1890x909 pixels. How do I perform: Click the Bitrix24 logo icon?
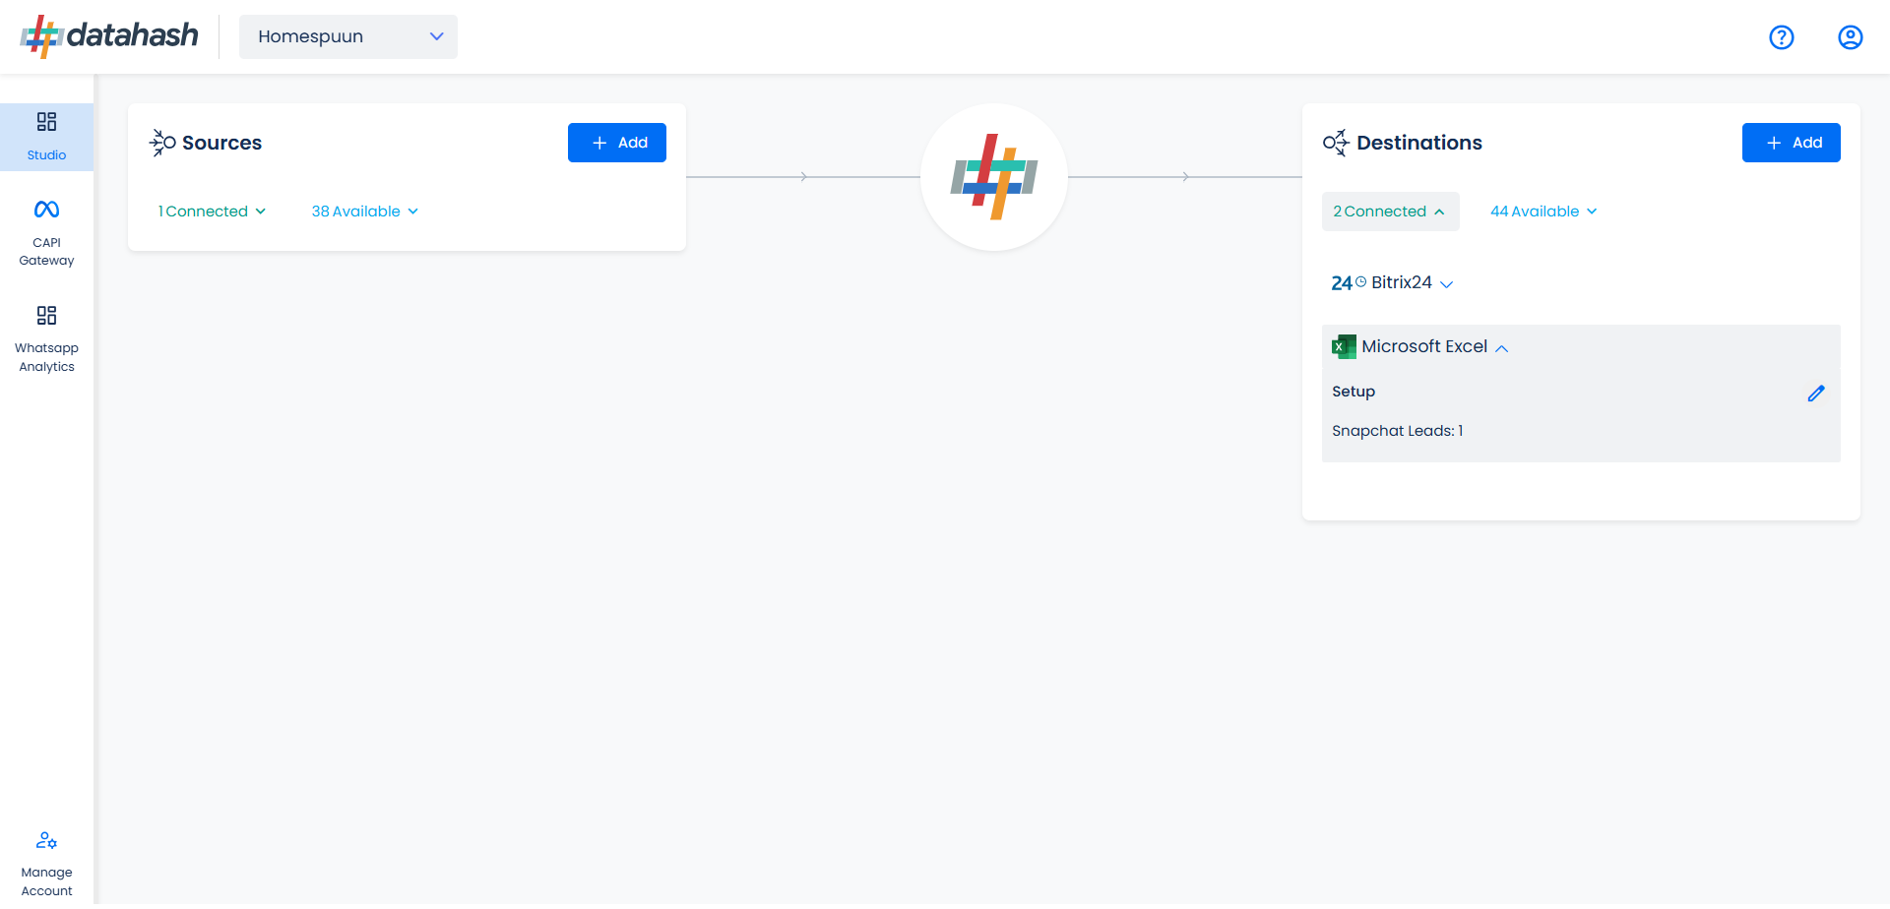(1349, 283)
